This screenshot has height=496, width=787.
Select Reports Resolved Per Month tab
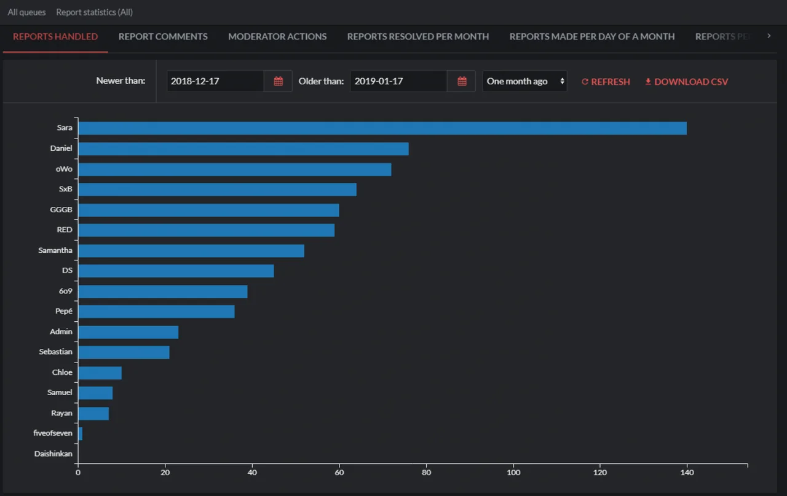click(x=417, y=37)
